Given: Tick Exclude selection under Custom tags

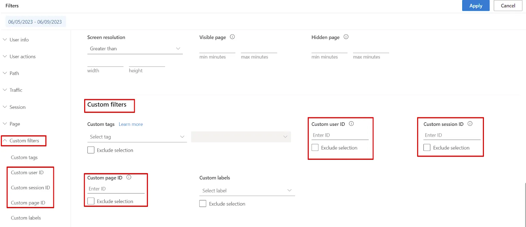Looking at the screenshot, I should point(91,150).
